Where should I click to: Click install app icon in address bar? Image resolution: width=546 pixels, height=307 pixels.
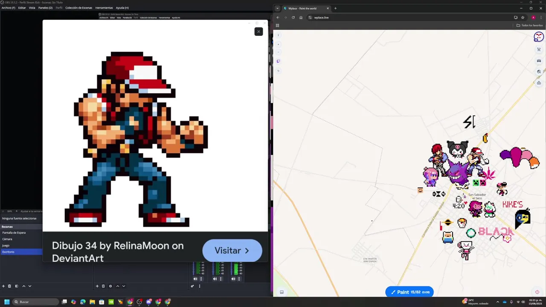(516, 17)
